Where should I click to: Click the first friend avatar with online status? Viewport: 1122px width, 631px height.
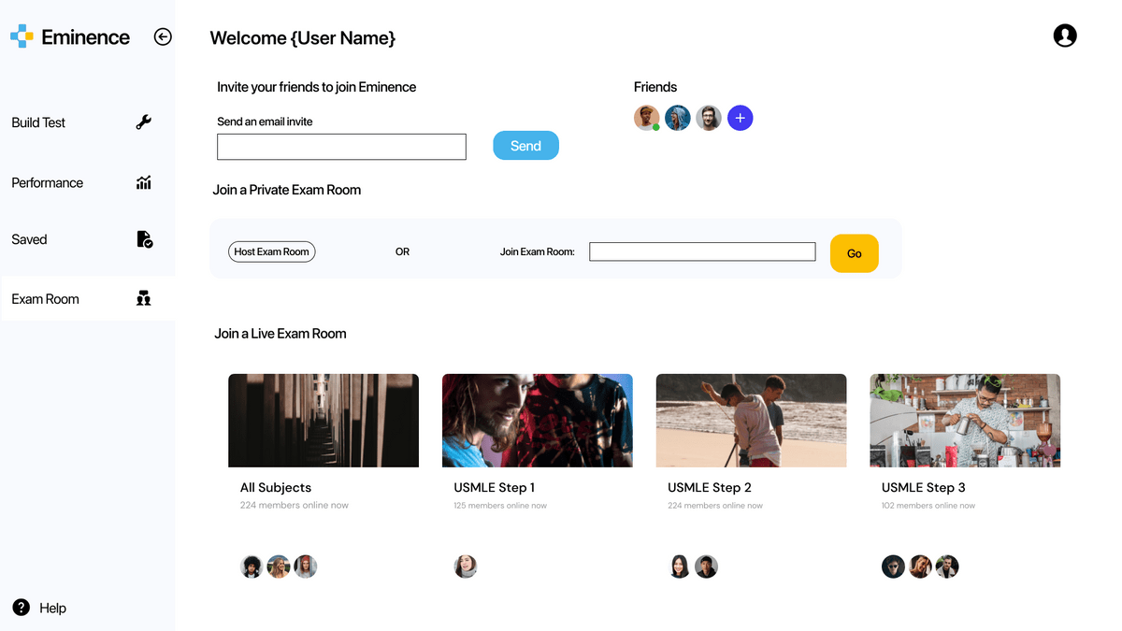[646, 118]
